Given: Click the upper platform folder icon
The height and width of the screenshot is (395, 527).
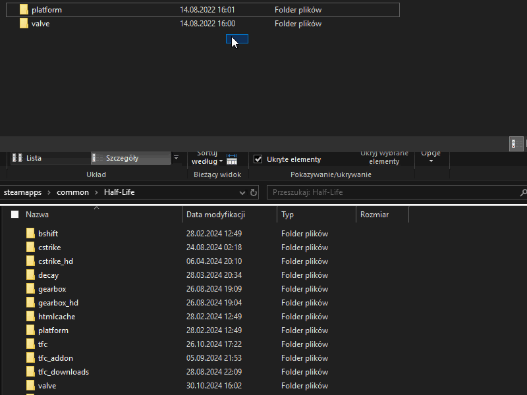Looking at the screenshot, I should click(24, 10).
